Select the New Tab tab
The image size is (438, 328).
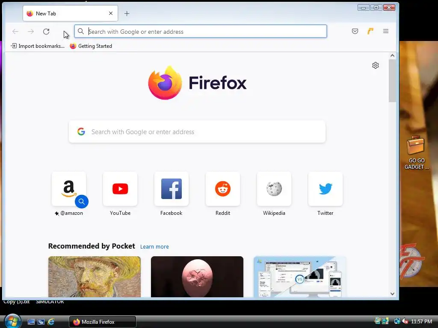[70, 13]
